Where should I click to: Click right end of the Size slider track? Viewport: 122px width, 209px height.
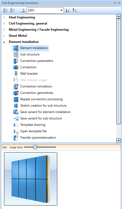click(55, 147)
